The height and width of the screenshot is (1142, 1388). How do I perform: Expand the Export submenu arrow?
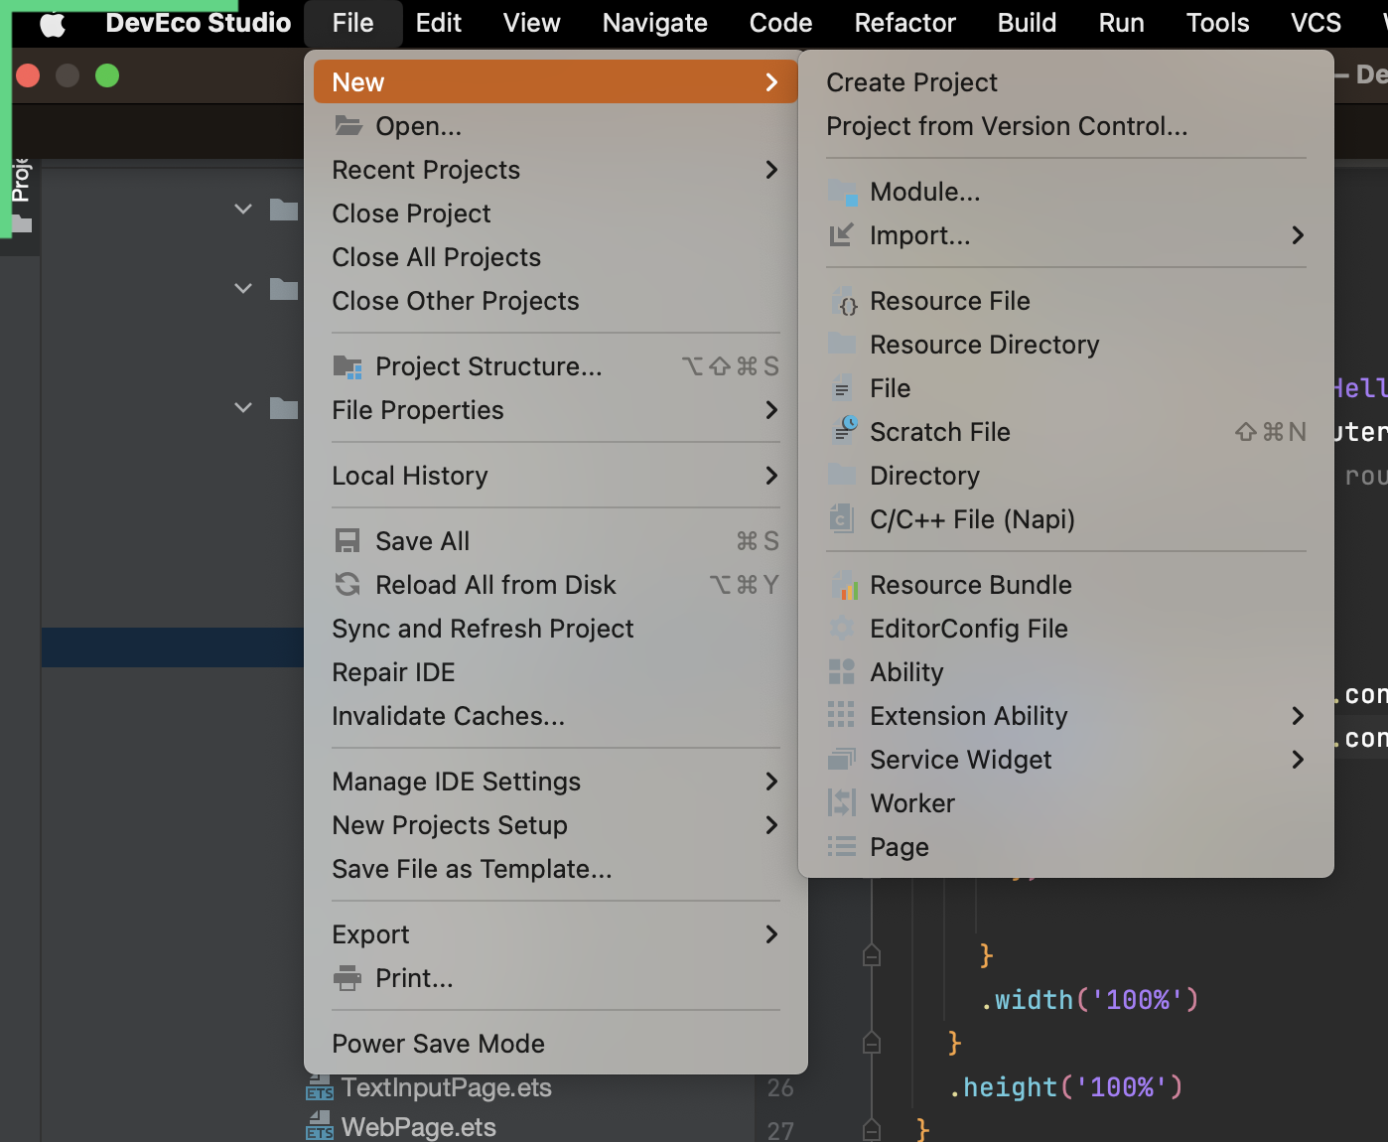click(x=771, y=934)
